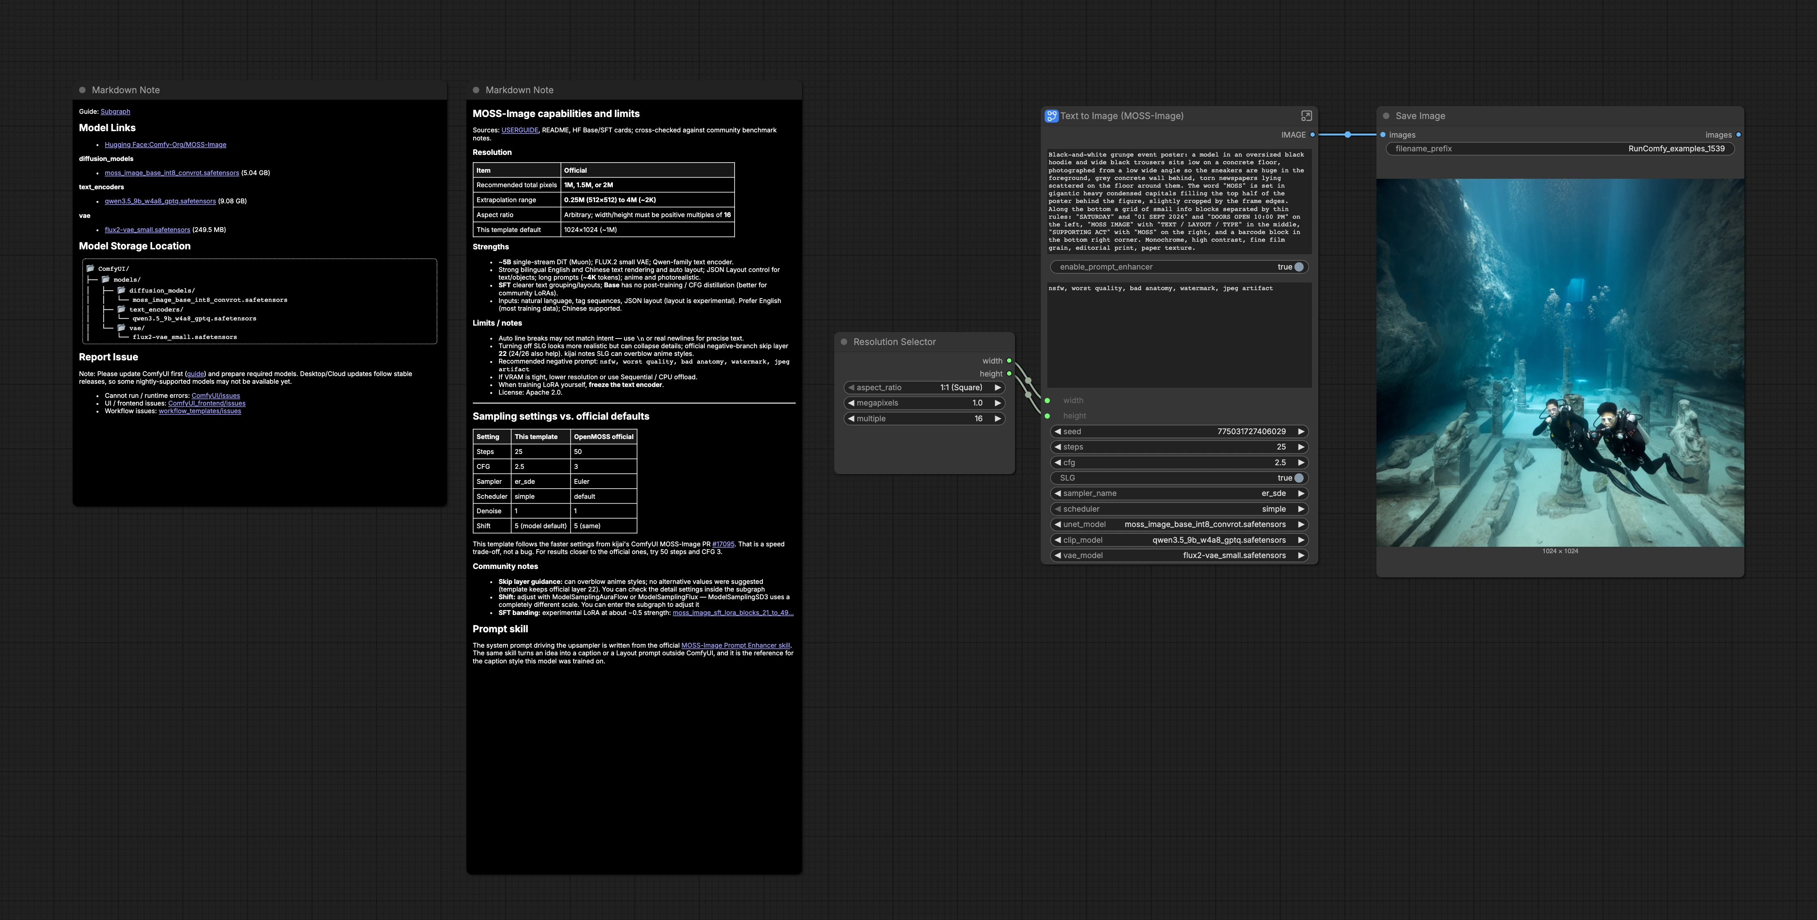Open ComfyUI/issues link
The height and width of the screenshot is (920, 1817).
(216, 396)
